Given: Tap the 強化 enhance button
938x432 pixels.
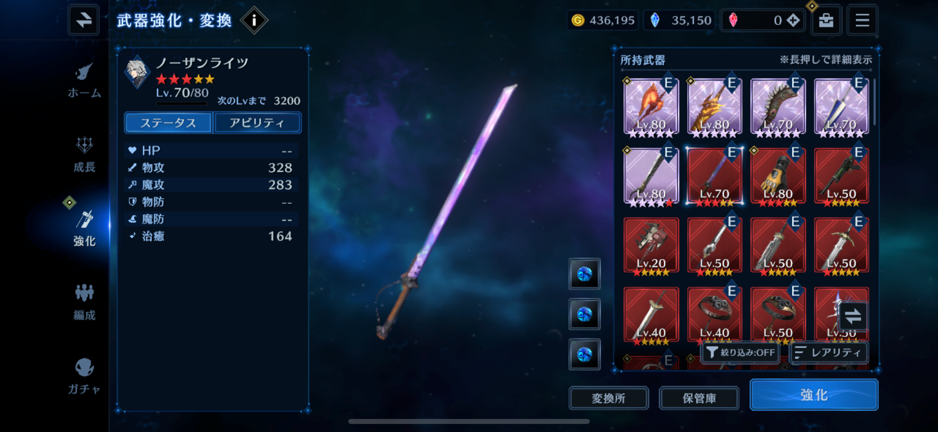Looking at the screenshot, I should pyautogui.click(x=814, y=394).
